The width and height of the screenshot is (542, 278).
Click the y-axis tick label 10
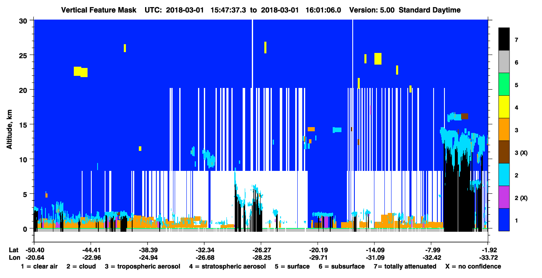pos(24,159)
